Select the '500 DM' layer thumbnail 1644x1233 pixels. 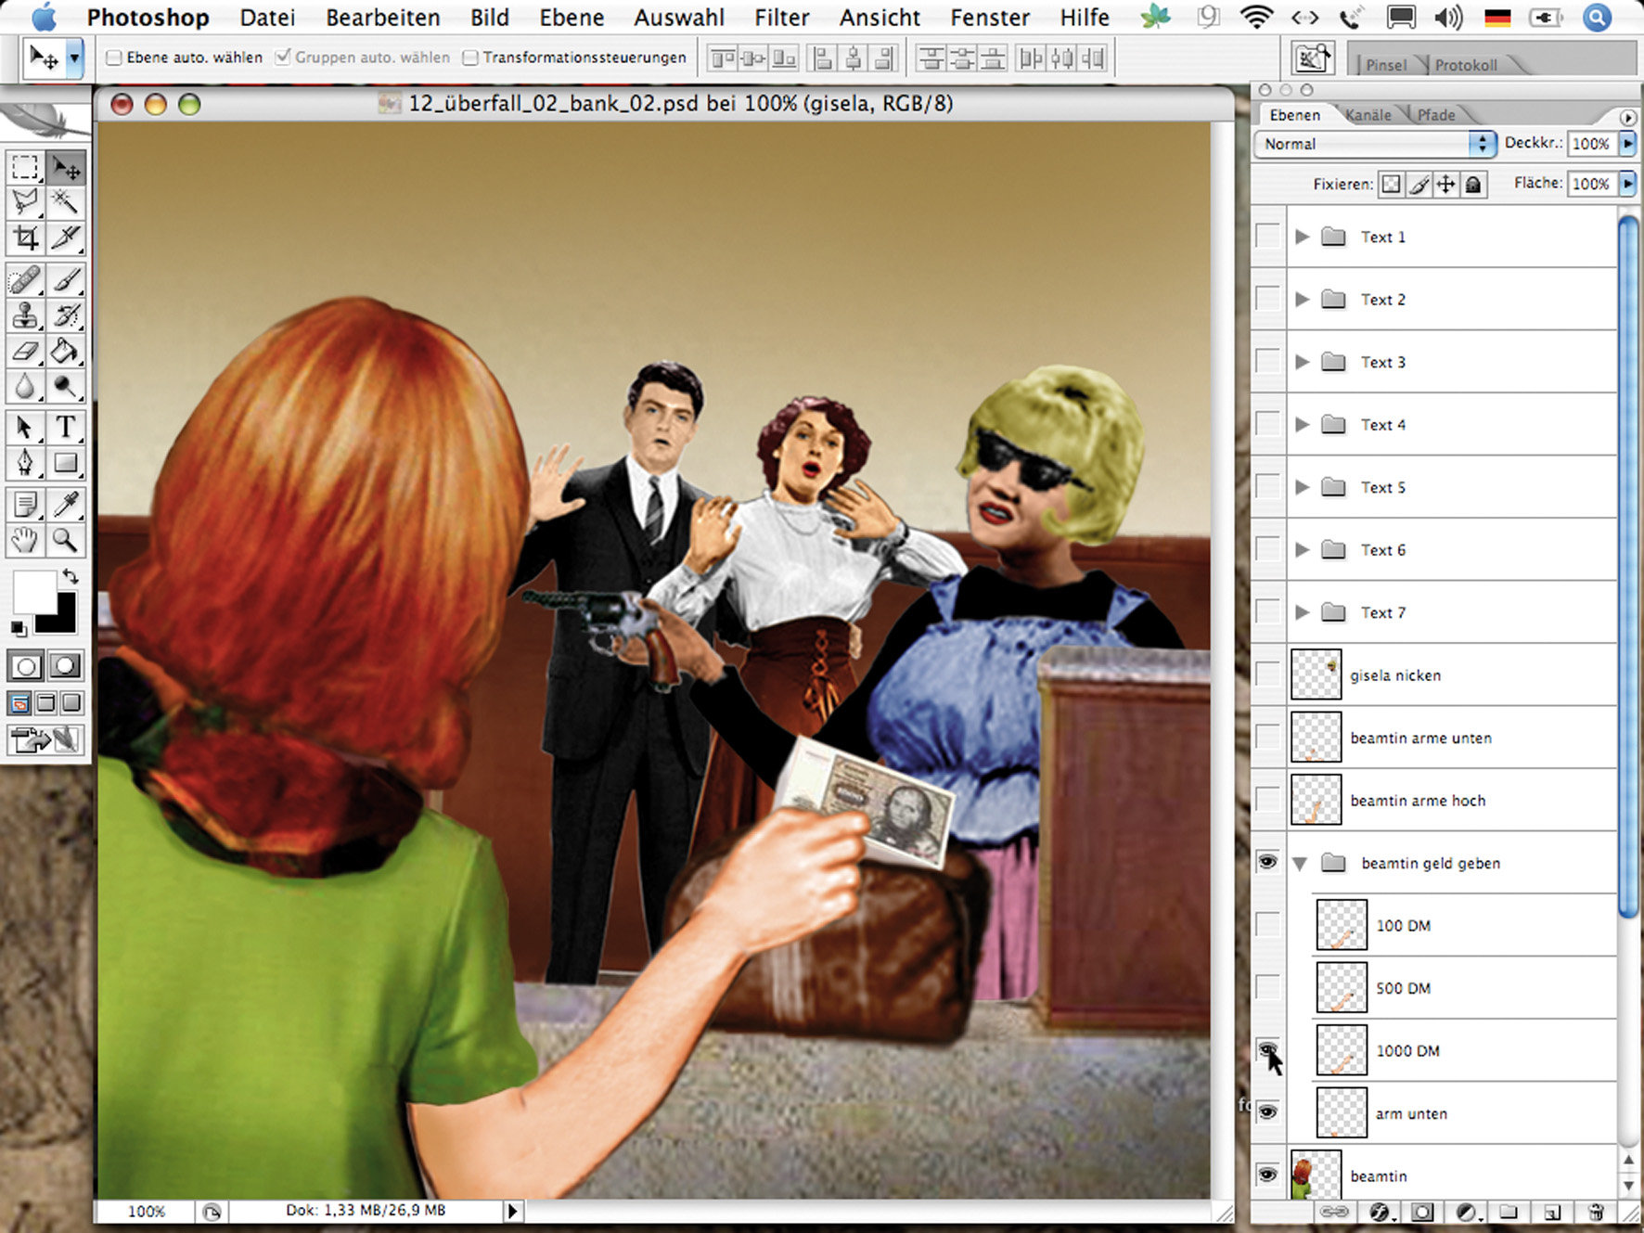1341,988
